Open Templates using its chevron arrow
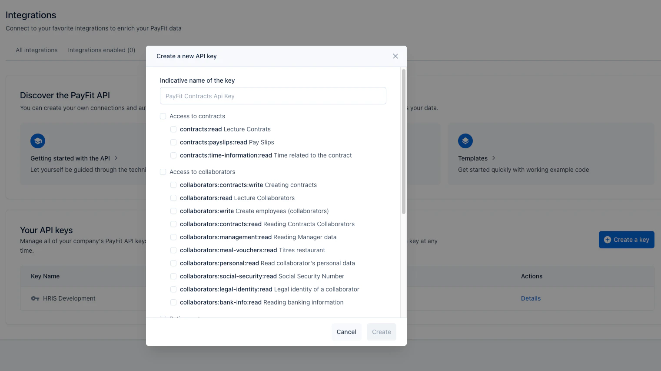 (x=494, y=158)
